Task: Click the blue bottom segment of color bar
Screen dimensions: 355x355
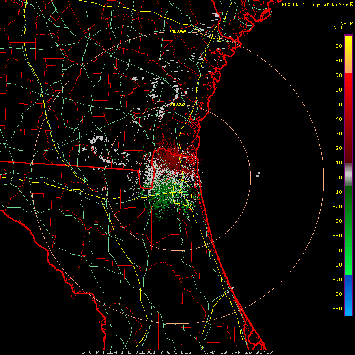Action: [348, 295]
